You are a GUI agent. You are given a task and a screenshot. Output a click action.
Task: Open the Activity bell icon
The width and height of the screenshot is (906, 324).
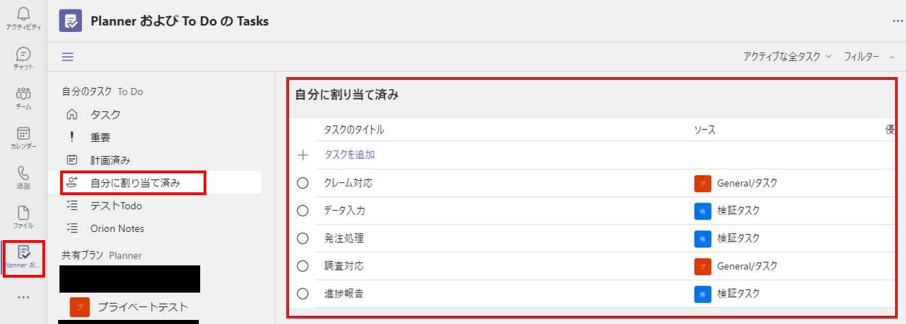pos(23,14)
